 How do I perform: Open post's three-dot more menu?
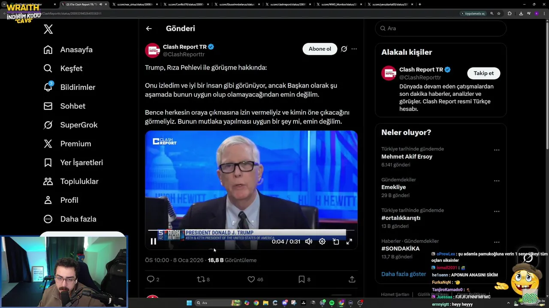tap(354, 49)
